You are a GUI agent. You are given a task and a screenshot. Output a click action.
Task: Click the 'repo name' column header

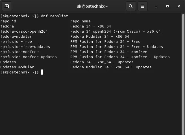click(x=80, y=21)
